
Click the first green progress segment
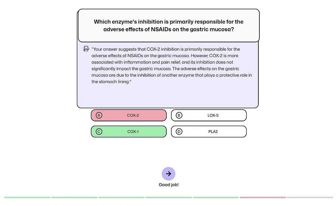27,197
